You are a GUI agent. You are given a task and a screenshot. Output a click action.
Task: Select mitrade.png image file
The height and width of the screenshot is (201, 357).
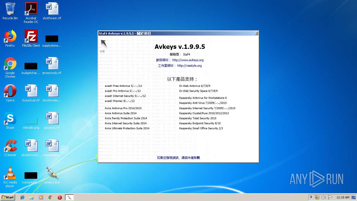[x=31, y=123]
